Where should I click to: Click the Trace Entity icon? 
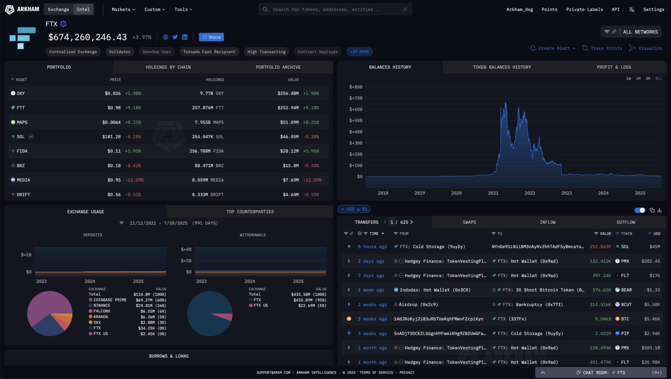pyautogui.click(x=585, y=48)
